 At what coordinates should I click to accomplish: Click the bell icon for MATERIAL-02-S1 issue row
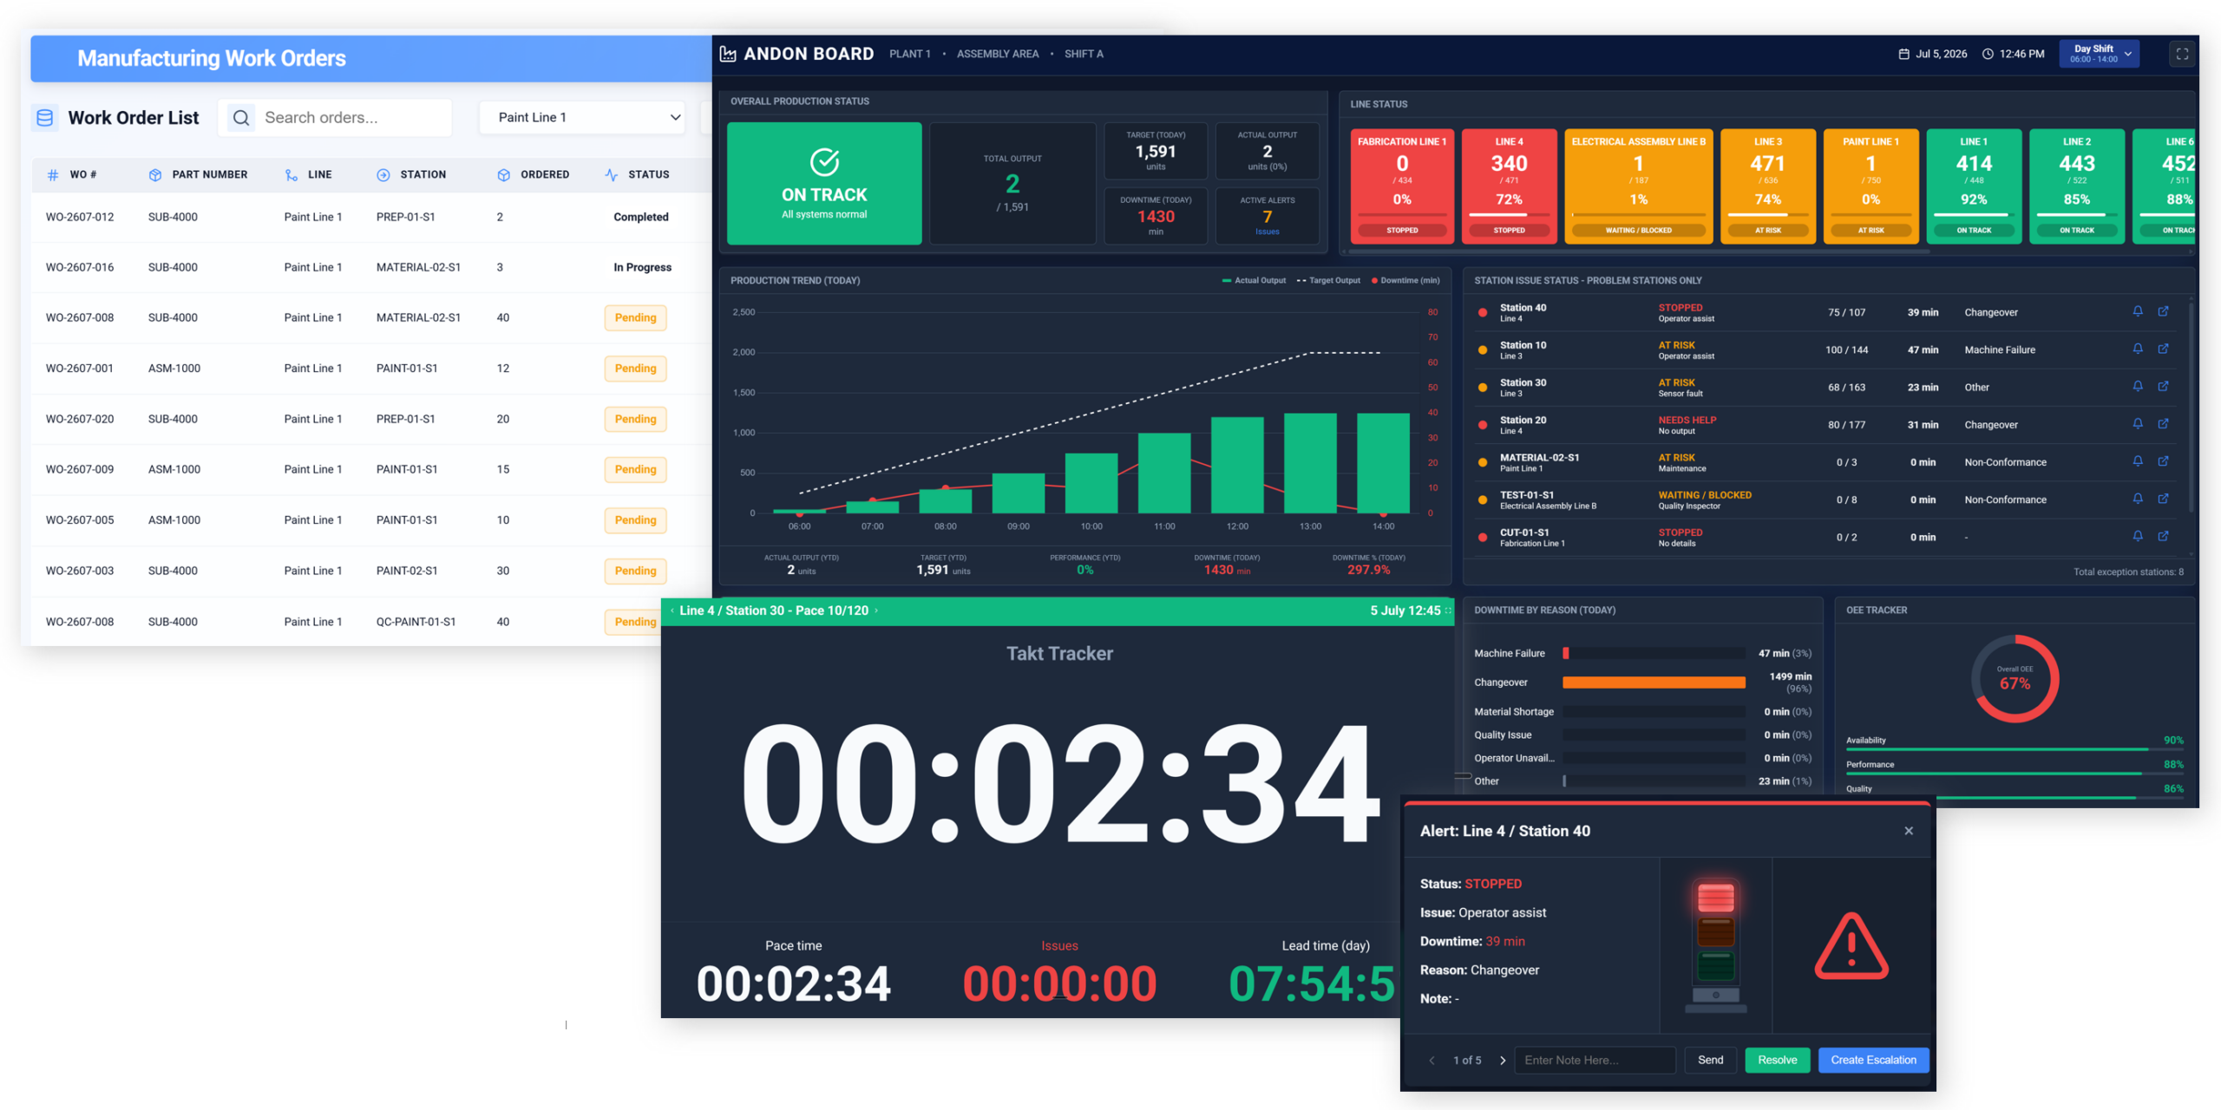coord(2138,460)
